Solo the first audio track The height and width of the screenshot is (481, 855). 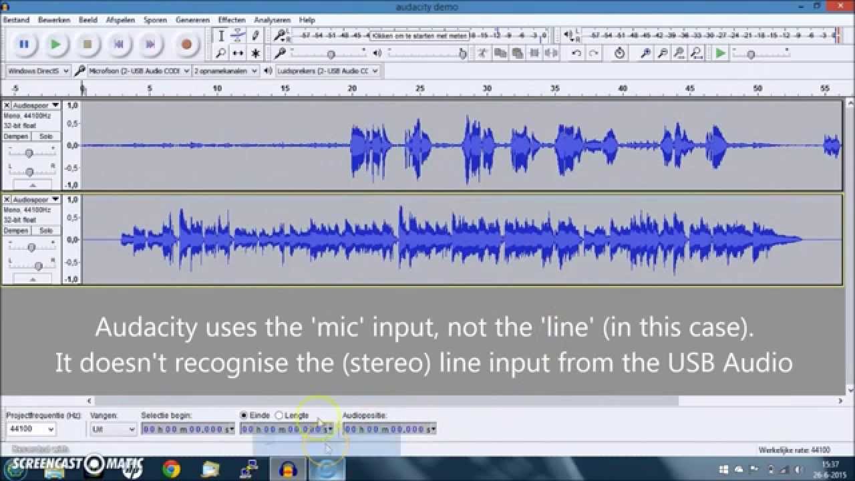45,136
